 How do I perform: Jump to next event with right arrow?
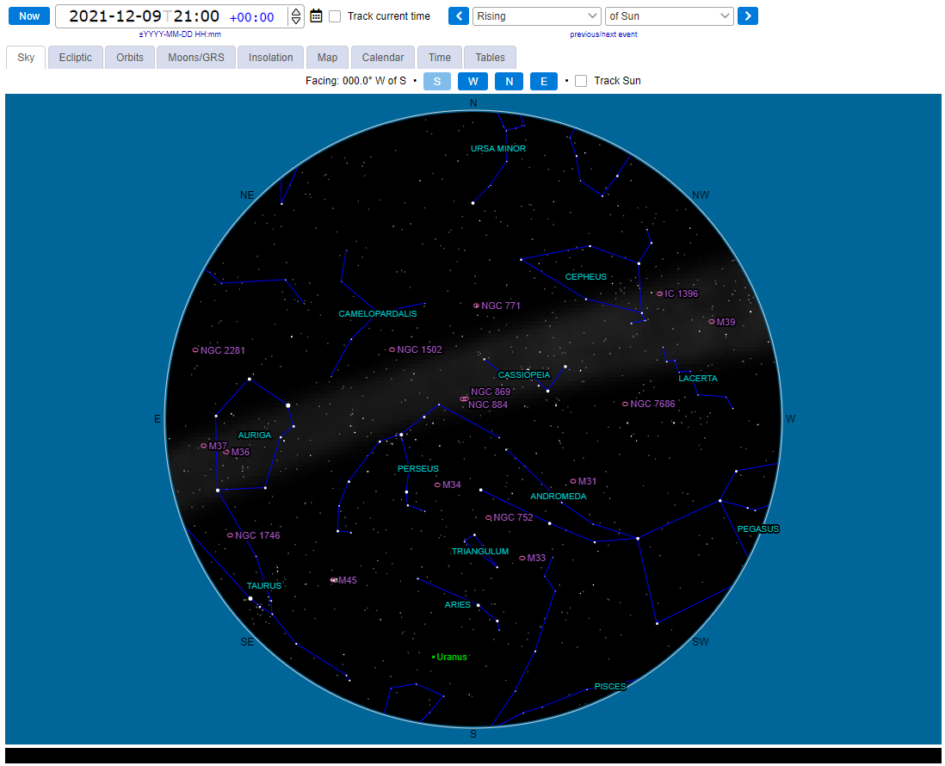point(748,16)
